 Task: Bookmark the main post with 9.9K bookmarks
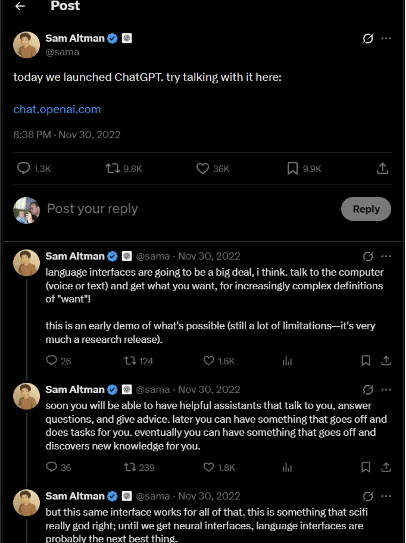click(293, 168)
